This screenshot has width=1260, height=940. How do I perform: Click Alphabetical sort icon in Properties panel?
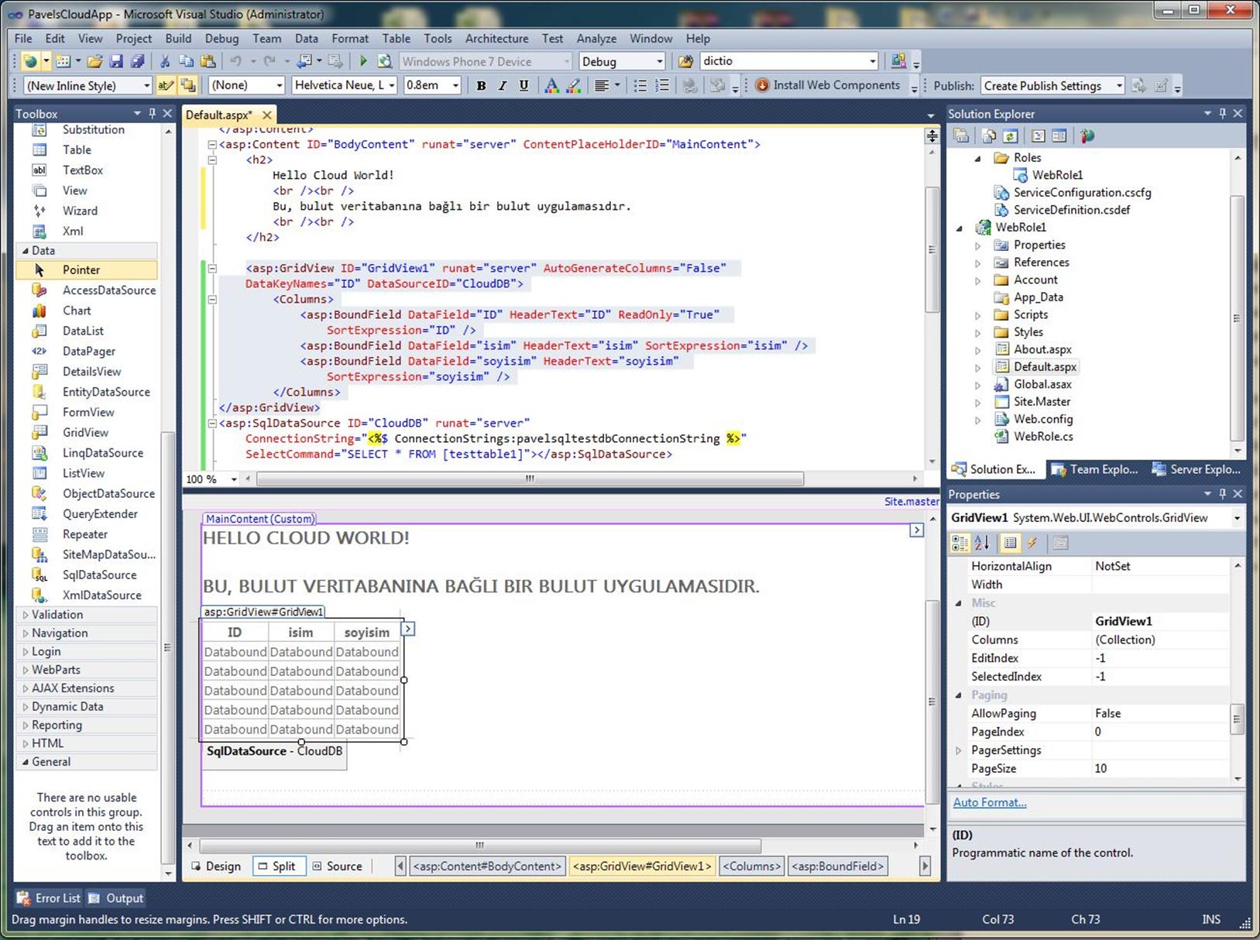click(982, 543)
